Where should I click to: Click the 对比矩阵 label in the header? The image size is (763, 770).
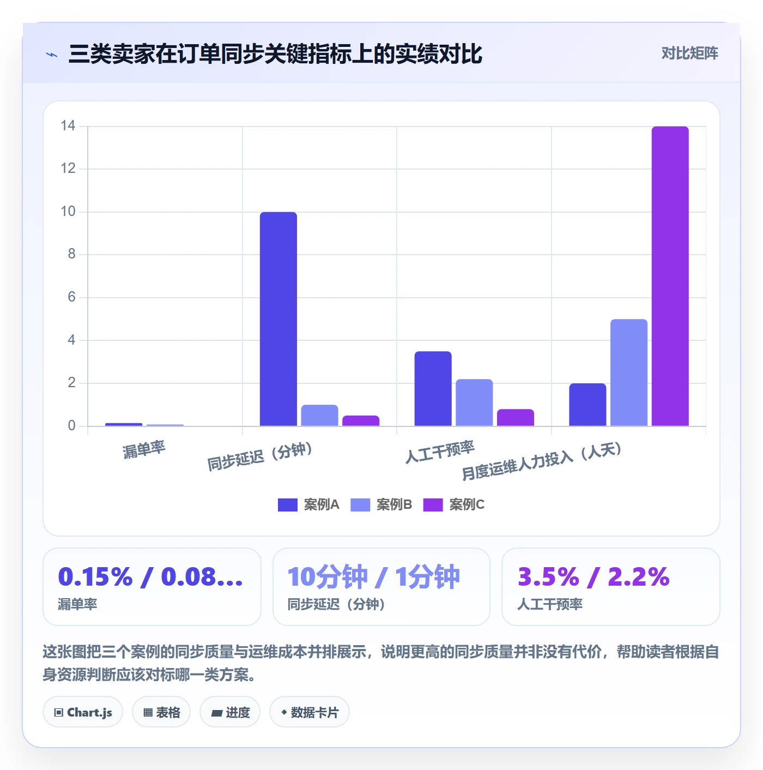pos(689,53)
